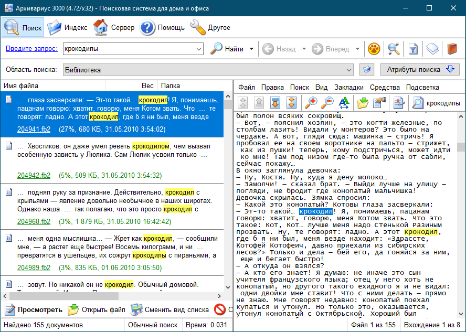The image size is (466, 332).
Task: Click the magnifier with dots search icon
Action: pyautogui.click(x=394, y=49)
